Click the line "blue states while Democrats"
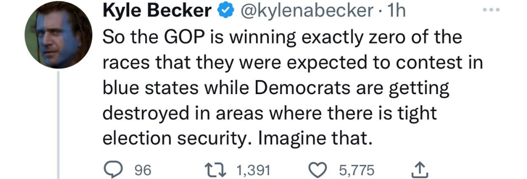 pos(276,88)
